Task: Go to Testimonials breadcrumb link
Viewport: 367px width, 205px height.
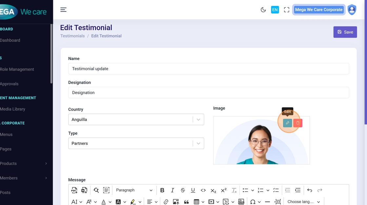Action: click(72, 36)
